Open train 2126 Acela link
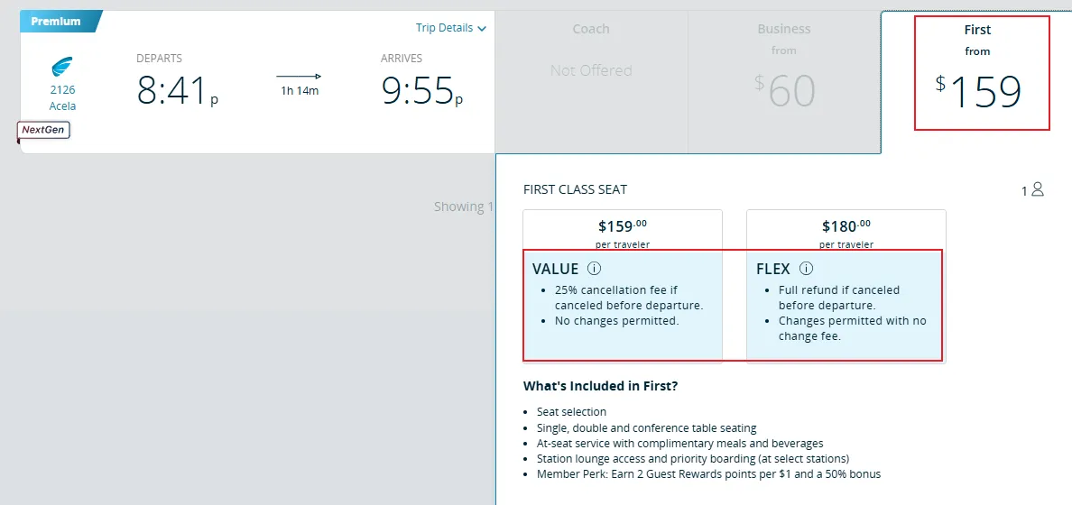The image size is (1072, 505). pos(62,97)
